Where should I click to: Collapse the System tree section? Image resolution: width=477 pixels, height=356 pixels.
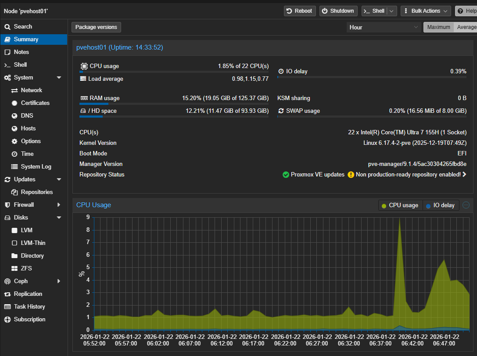[59, 78]
